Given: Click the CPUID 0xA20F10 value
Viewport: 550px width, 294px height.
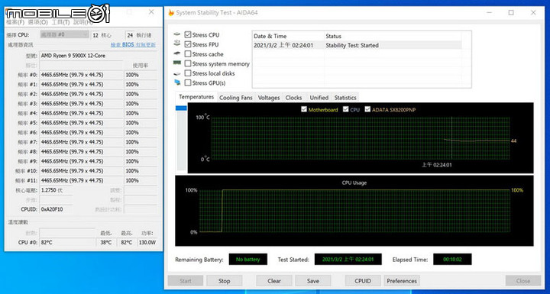Looking at the screenshot, I should point(56,209).
